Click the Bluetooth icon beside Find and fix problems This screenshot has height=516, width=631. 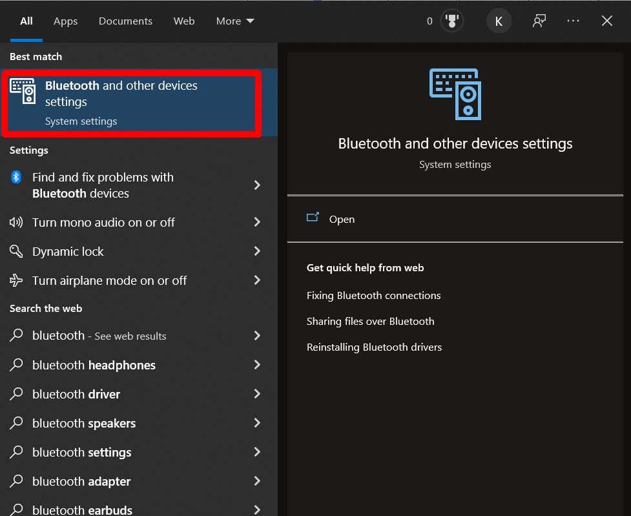[x=16, y=178]
